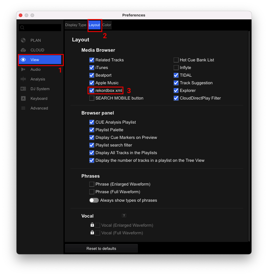The height and width of the screenshot is (276, 268).
Task: Uncheck the Playlist Palette checkbox
Action: [x=92, y=130]
